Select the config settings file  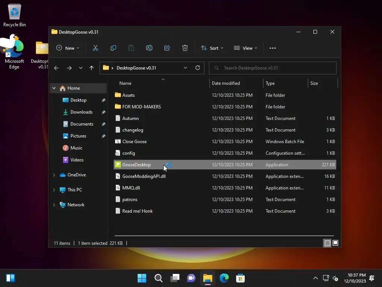225,153
